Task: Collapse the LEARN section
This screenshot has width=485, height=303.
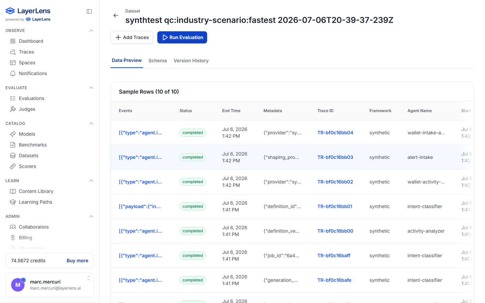Action: [91, 181]
